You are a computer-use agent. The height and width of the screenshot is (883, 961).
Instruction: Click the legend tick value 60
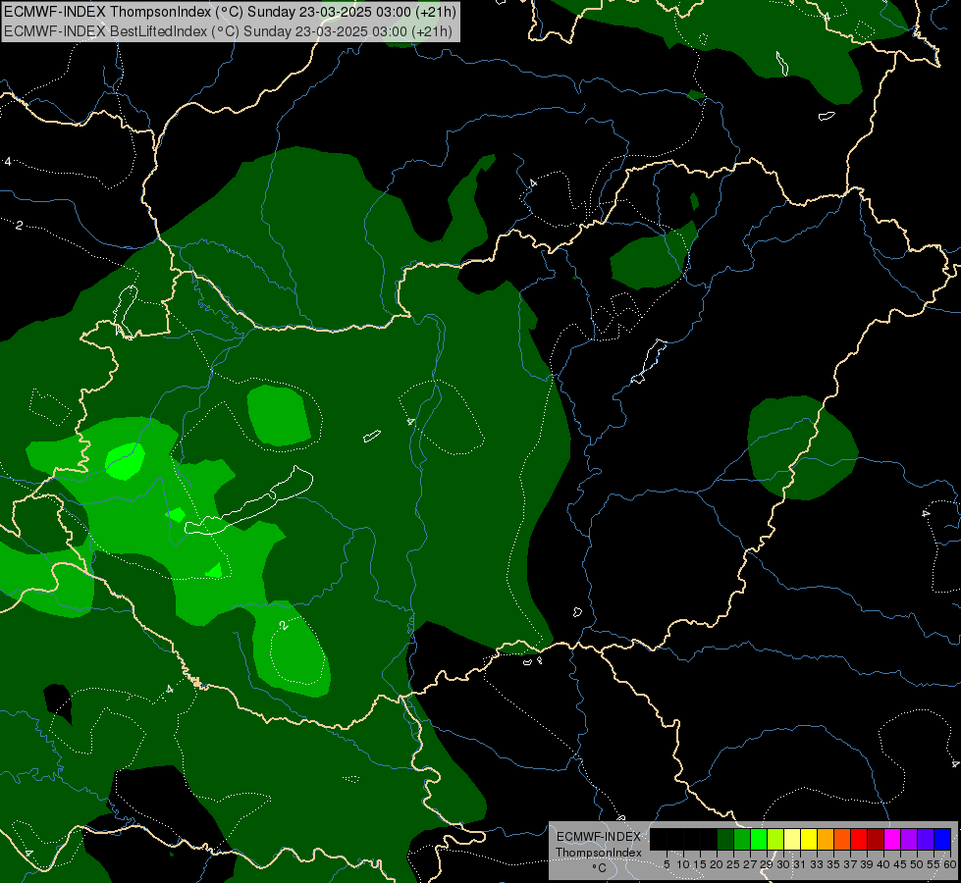click(x=950, y=864)
